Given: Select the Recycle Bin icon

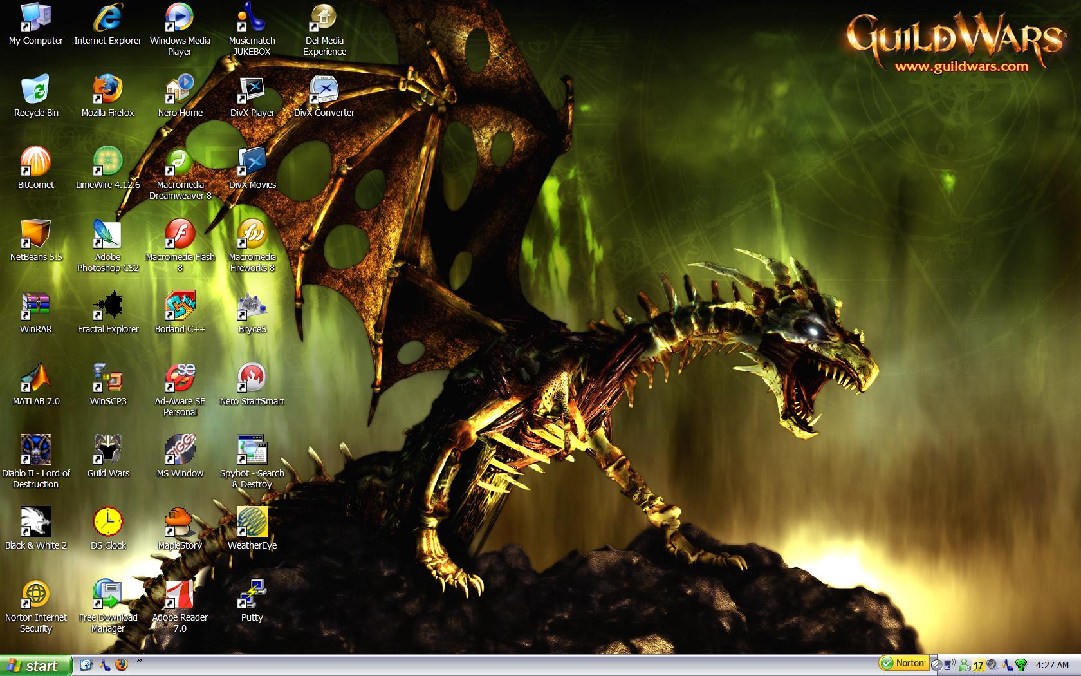Looking at the screenshot, I should click(x=36, y=97).
